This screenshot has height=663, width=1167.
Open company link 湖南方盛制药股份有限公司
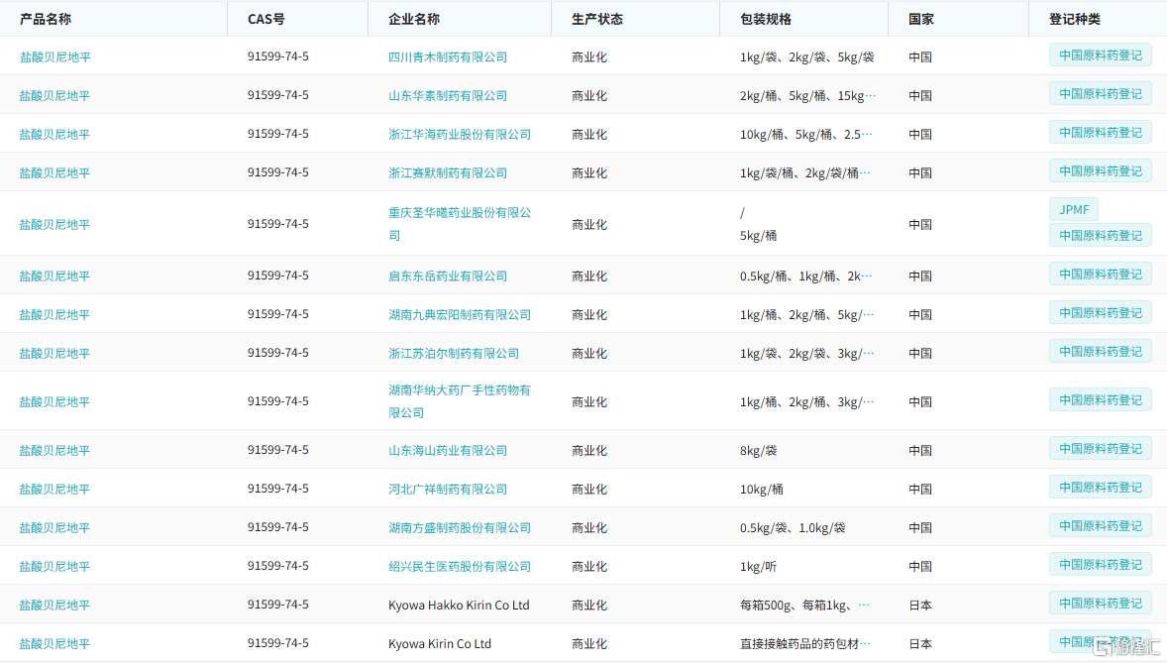pos(460,528)
